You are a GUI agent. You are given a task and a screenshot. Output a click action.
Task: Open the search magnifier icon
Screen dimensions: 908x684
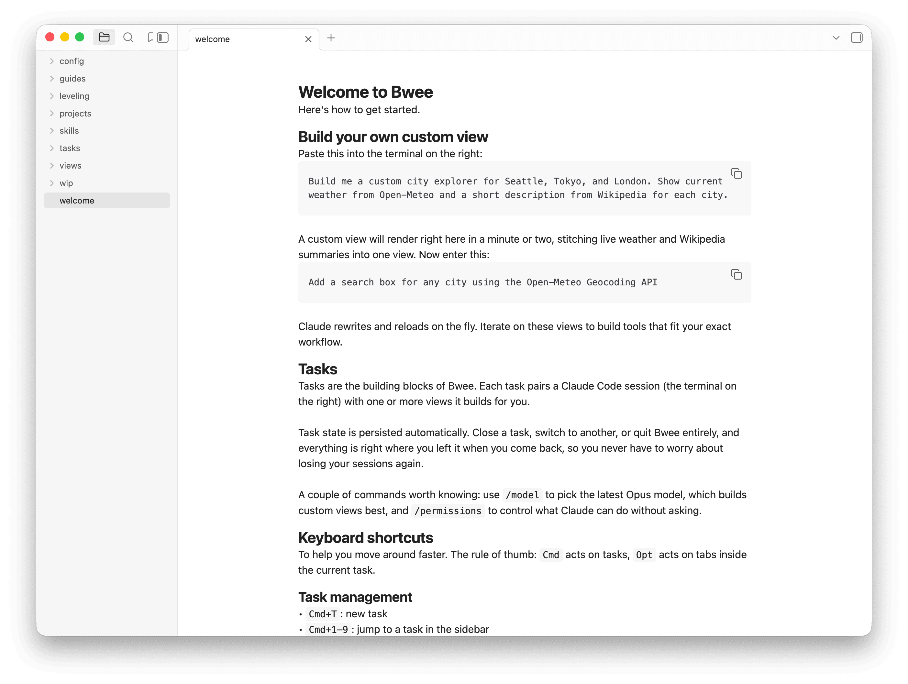tap(128, 37)
